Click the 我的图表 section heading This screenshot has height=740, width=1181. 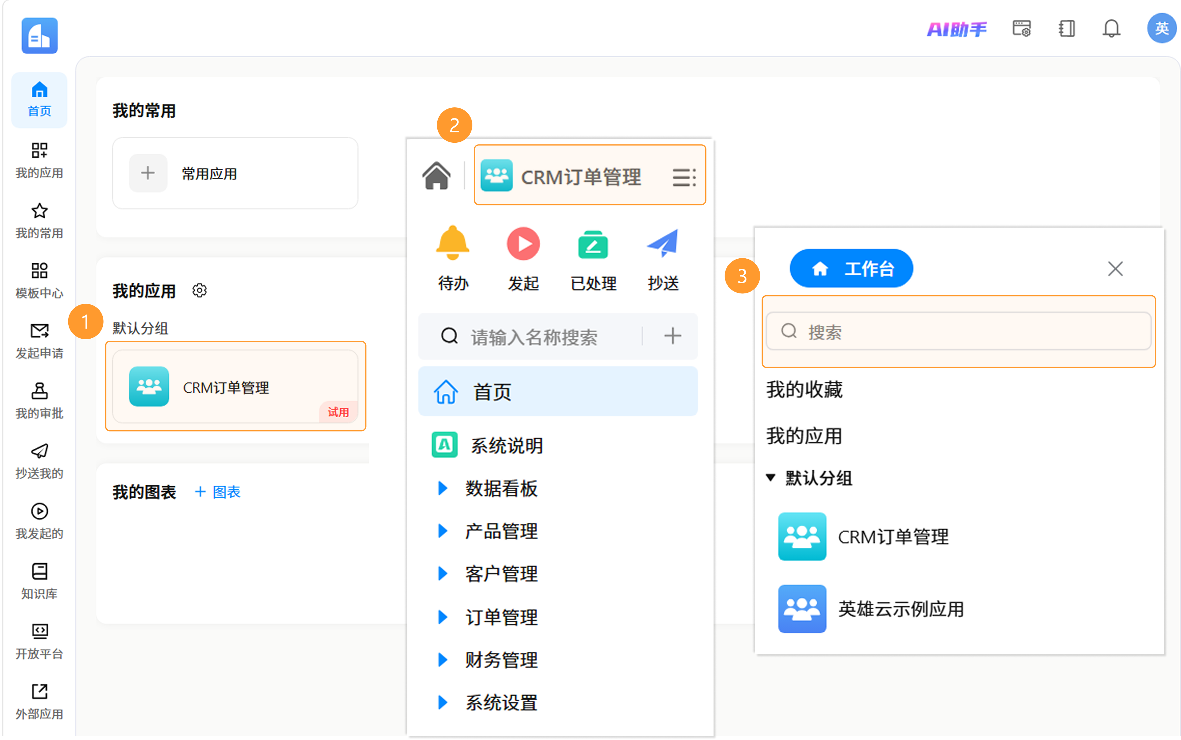click(144, 492)
